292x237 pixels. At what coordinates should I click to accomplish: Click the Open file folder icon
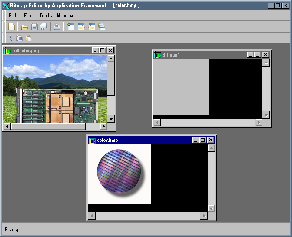tap(25, 27)
